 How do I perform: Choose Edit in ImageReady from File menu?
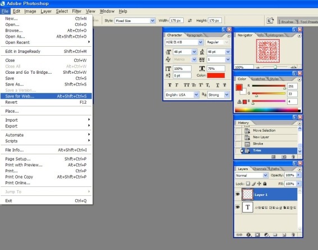46,51
